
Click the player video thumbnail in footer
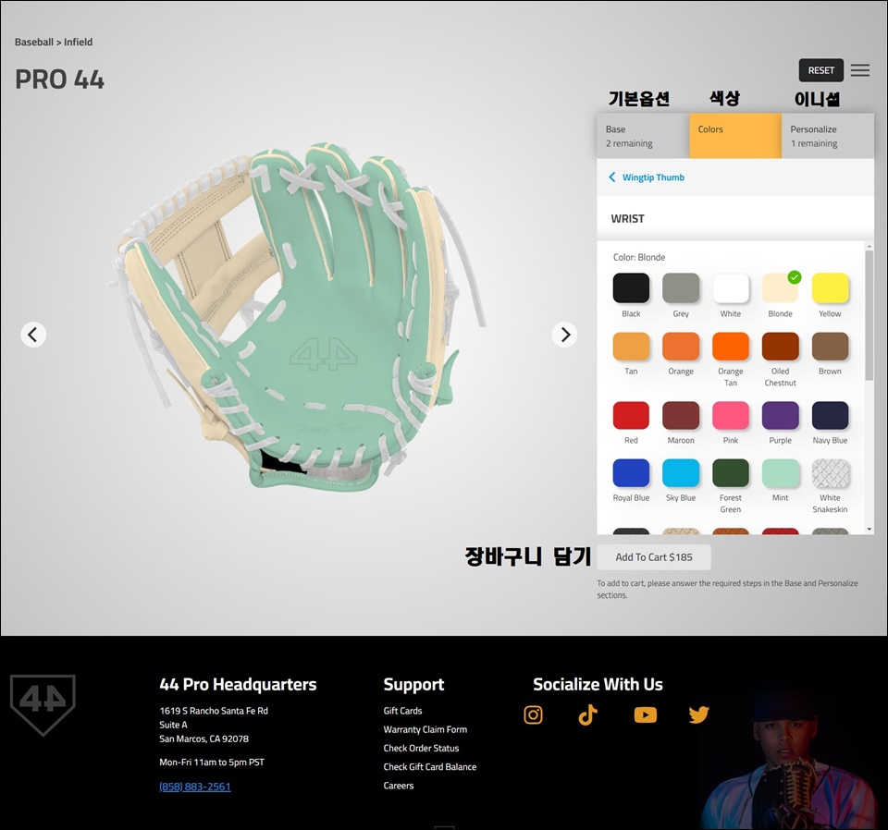tap(790, 758)
